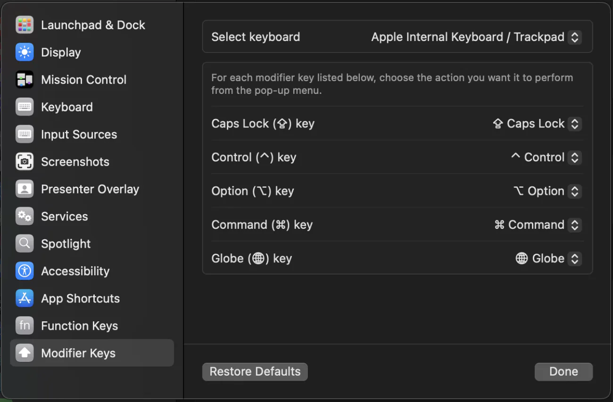Switch to Input Sources in the sidebar

(x=92, y=134)
